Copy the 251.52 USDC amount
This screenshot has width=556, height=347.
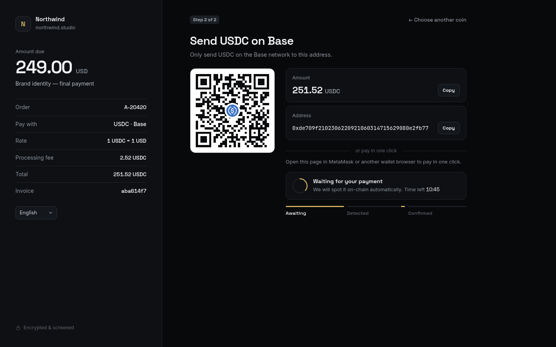click(449, 90)
